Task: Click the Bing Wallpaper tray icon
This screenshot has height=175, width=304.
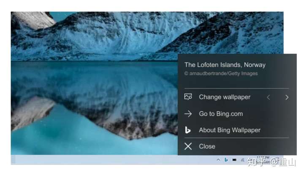Action: 226,160
